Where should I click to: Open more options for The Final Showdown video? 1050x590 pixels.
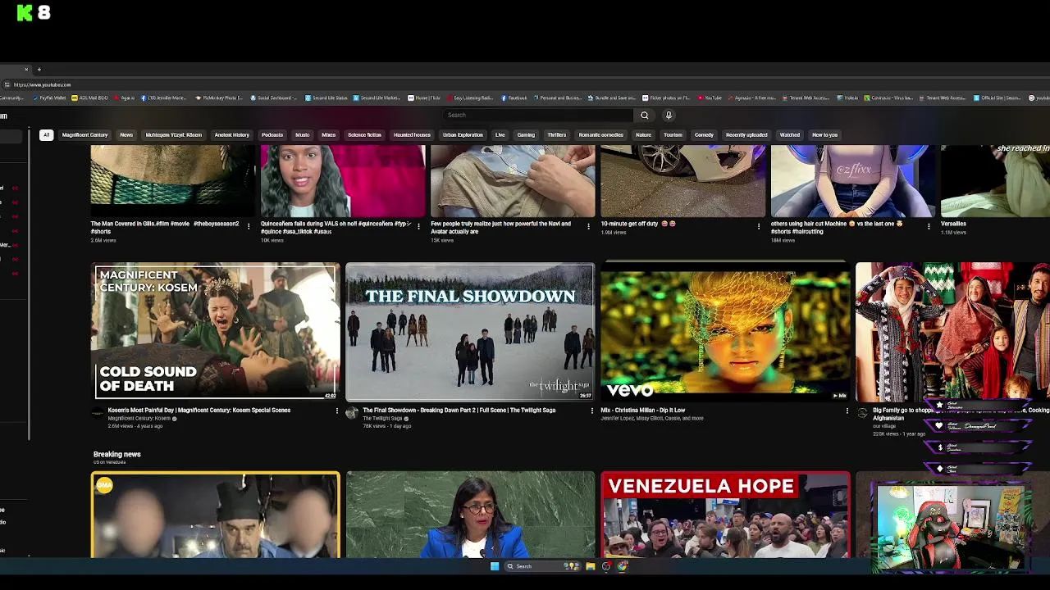pyautogui.click(x=591, y=411)
